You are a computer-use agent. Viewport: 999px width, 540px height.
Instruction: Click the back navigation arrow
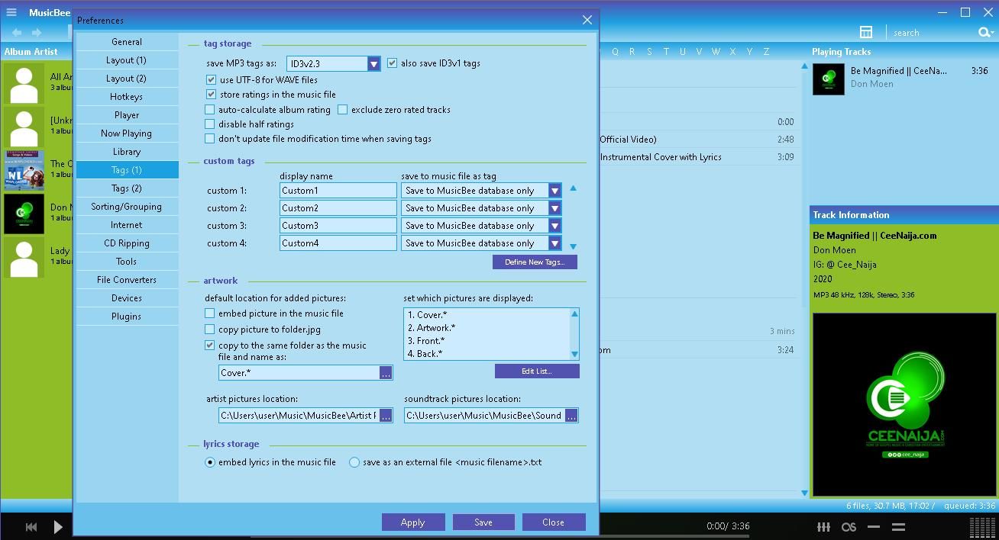click(x=15, y=32)
